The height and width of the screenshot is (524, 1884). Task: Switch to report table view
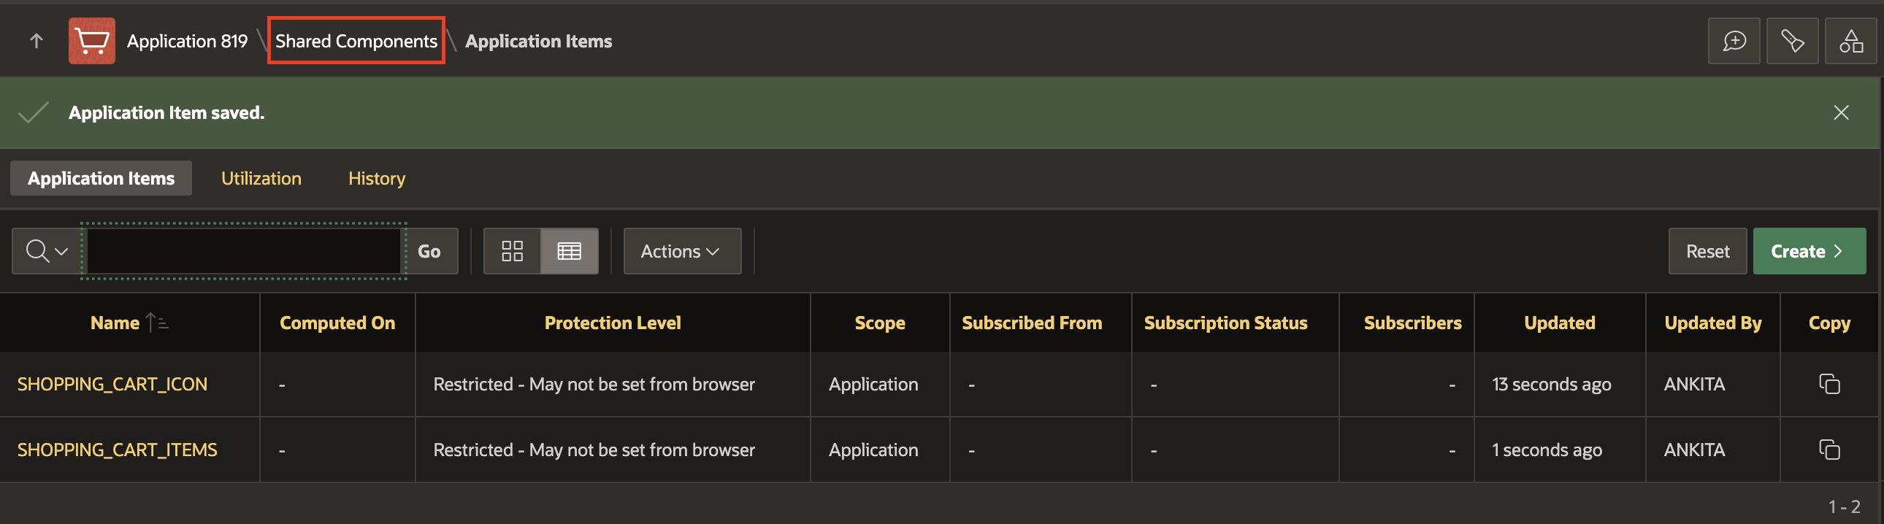coord(569,251)
